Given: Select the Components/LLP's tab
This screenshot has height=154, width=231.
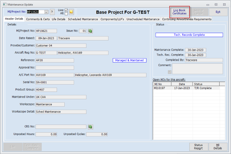Looking at the screenshot, I should [x=112, y=19].
